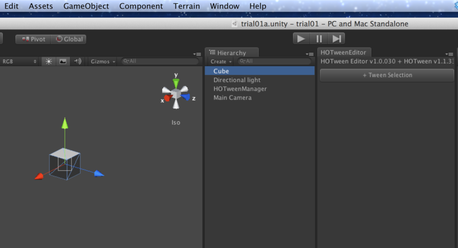Click the Unity document icon in title bar
Screen dimensions: 458x248
point(234,23)
